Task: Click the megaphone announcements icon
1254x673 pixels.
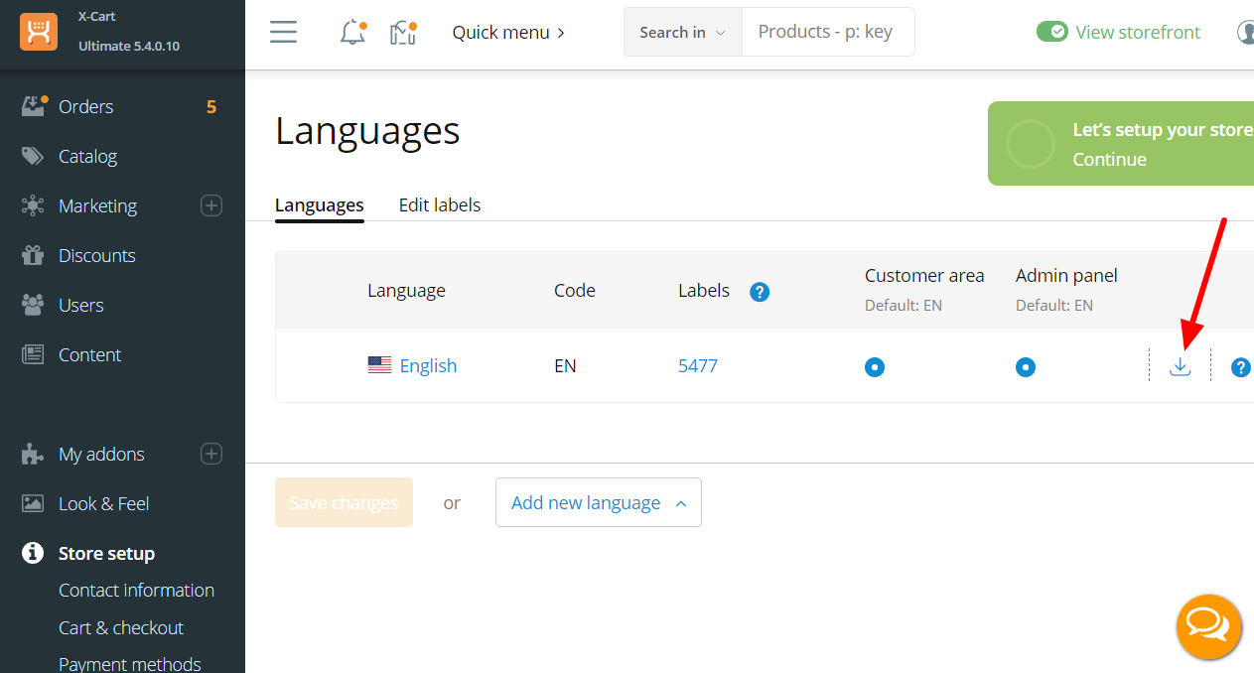Action: 401,32
